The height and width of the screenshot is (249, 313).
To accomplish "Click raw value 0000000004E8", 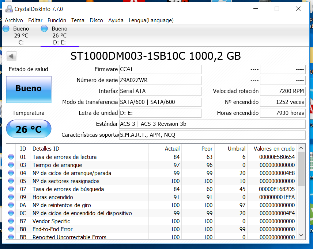I will click(x=277, y=173).
